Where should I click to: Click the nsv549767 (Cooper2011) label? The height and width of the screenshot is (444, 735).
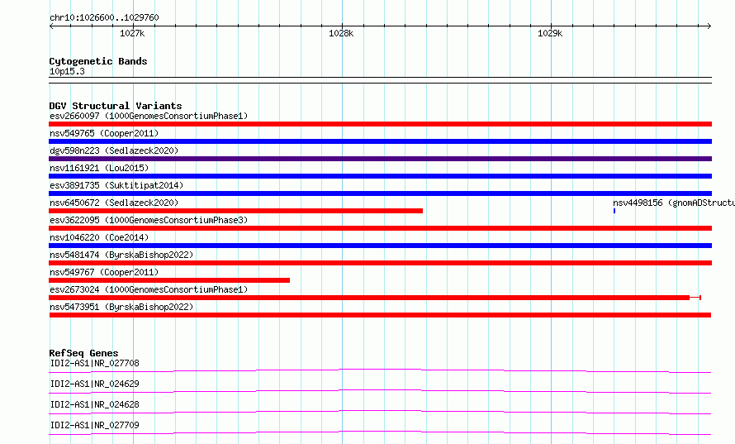tap(104, 272)
